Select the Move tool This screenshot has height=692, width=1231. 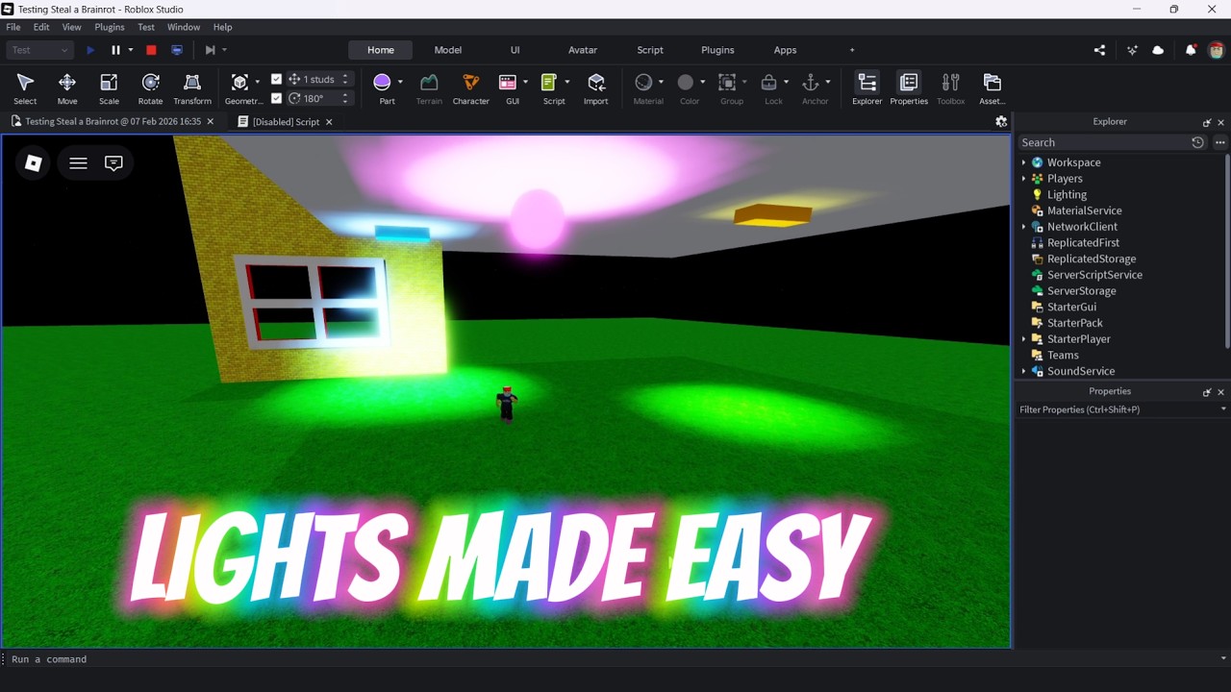coord(67,88)
